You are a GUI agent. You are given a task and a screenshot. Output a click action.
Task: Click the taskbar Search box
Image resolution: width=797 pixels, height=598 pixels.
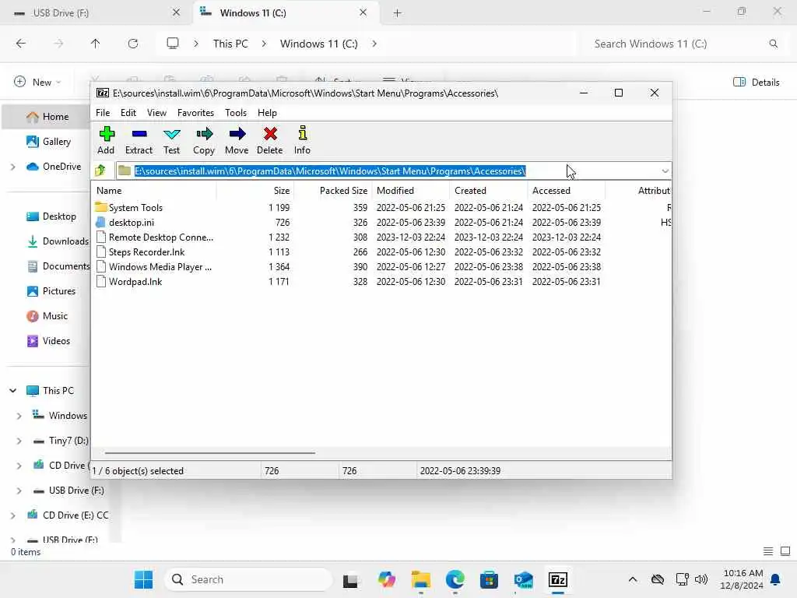248,579
